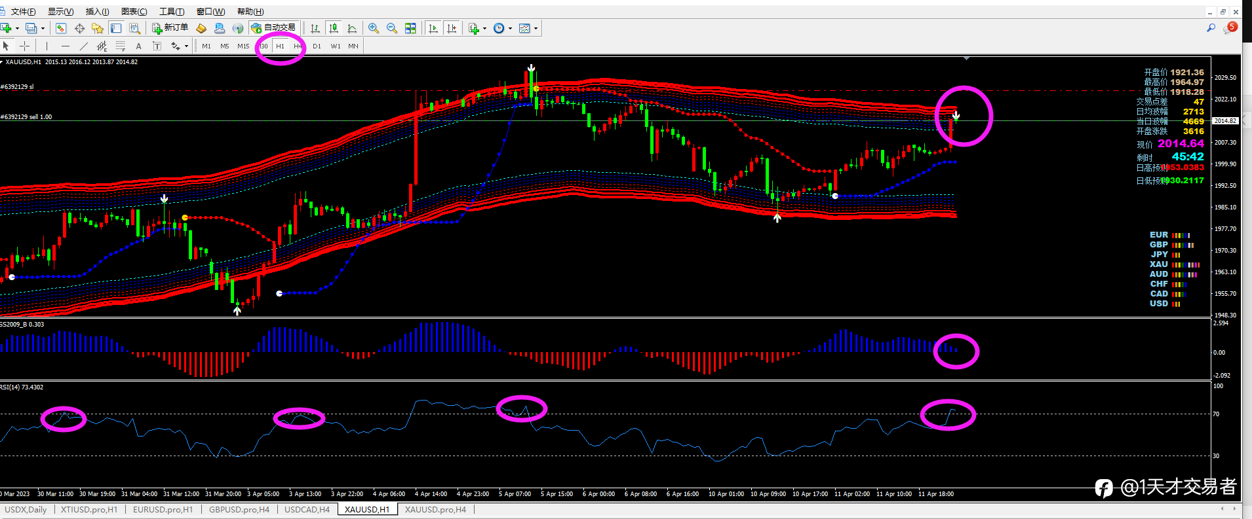This screenshot has width=1252, height=519.
Task: Open the signals broadcast icon
Action: [238, 28]
